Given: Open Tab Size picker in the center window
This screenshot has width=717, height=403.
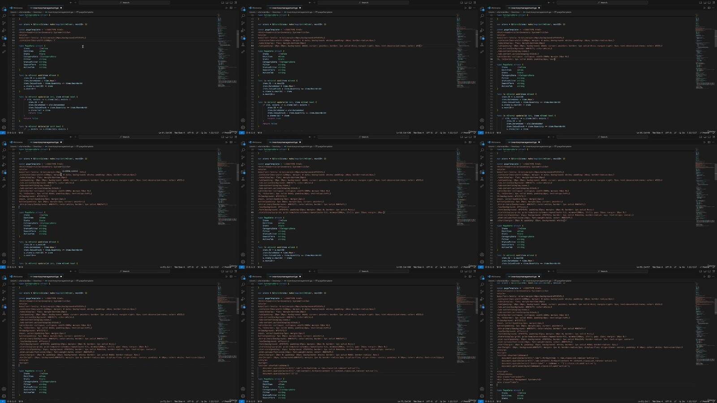Looking at the screenshot, I should point(418,267).
